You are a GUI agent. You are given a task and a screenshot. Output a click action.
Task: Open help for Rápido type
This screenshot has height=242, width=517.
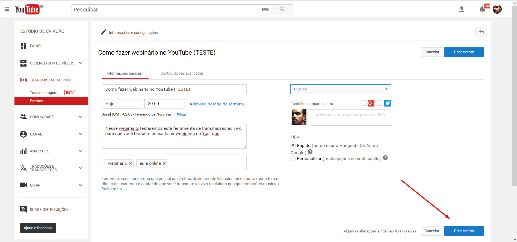pos(310,152)
